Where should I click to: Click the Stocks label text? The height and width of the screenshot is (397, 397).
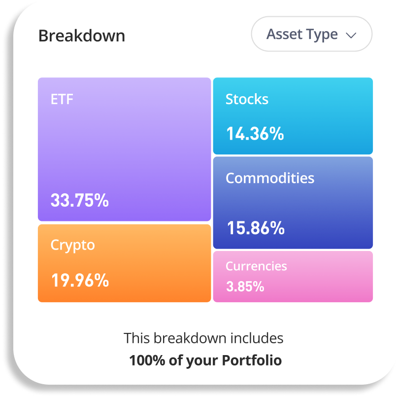(247, 99)
